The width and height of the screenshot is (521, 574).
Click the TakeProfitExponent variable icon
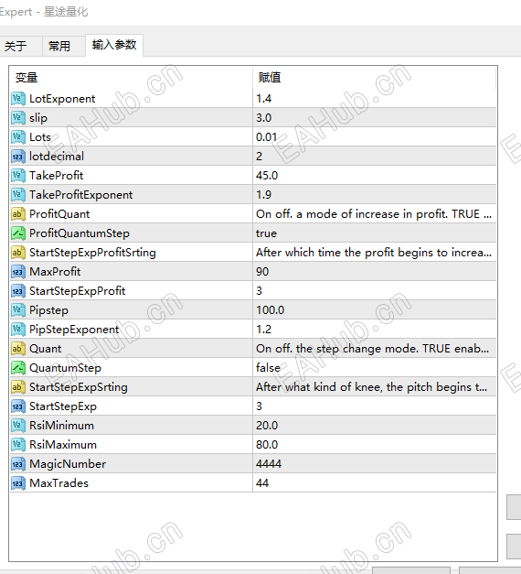coord(18,195)
